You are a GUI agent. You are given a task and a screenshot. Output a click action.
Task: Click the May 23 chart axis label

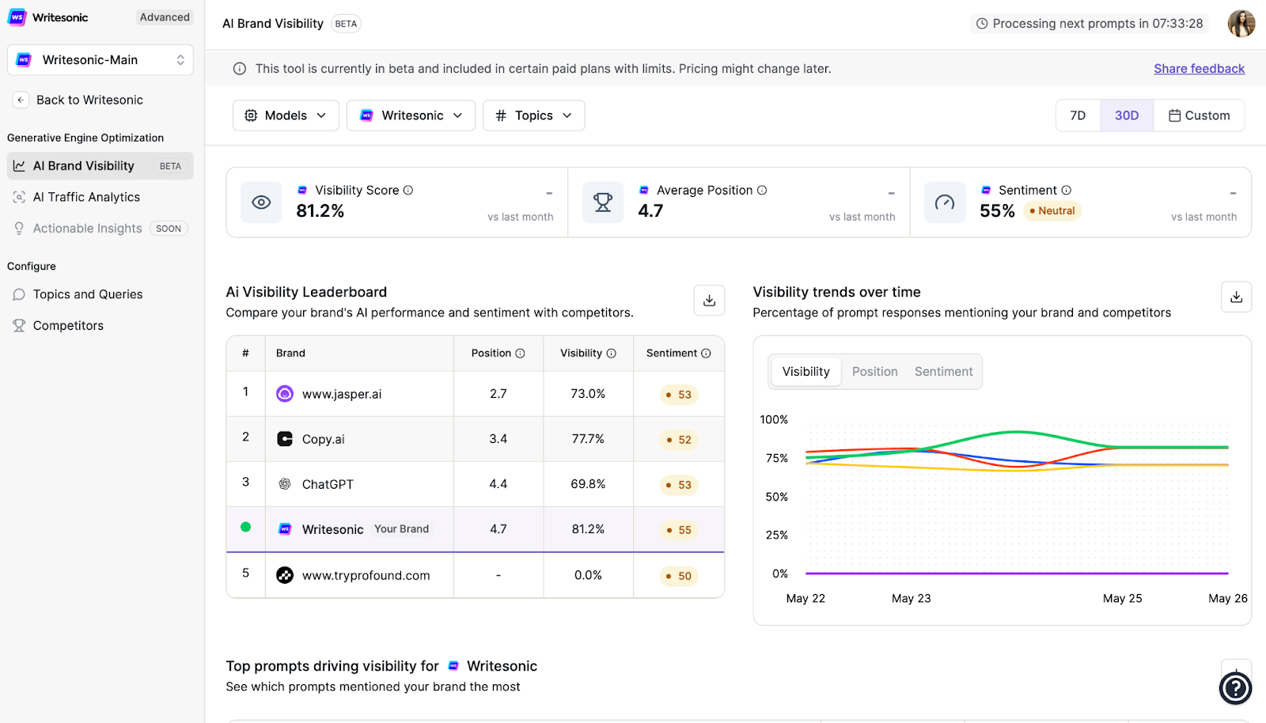tap(911, 599)
